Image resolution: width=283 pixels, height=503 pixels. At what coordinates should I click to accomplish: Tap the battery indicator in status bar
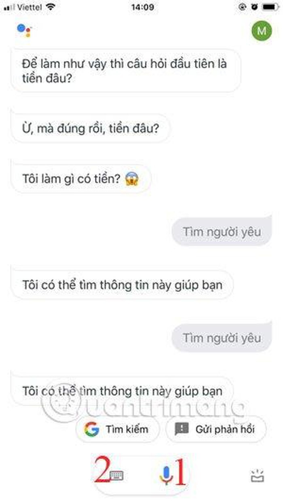270,6
